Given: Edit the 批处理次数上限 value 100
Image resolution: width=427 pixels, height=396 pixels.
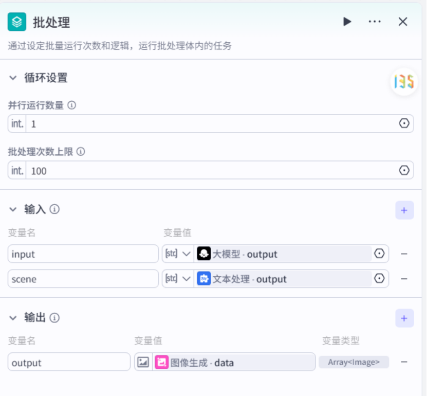Looking at the screenshot, I should [x=211, y=170].
